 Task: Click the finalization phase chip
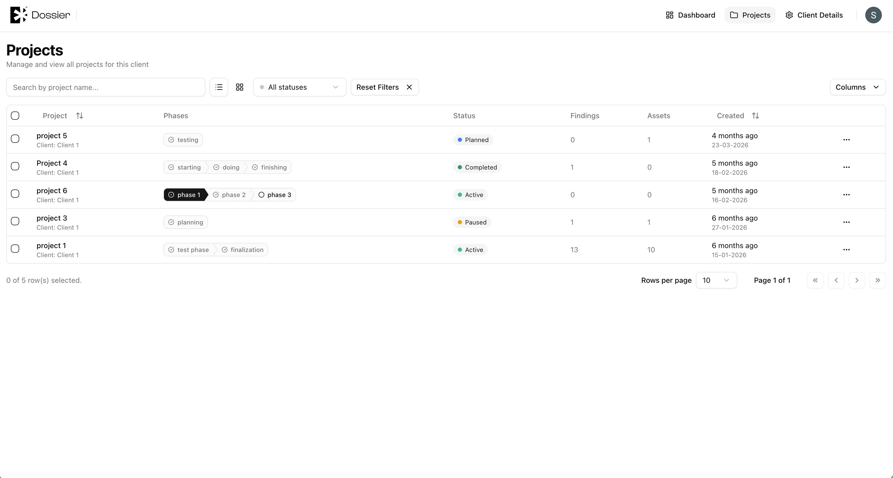[242, 250]
